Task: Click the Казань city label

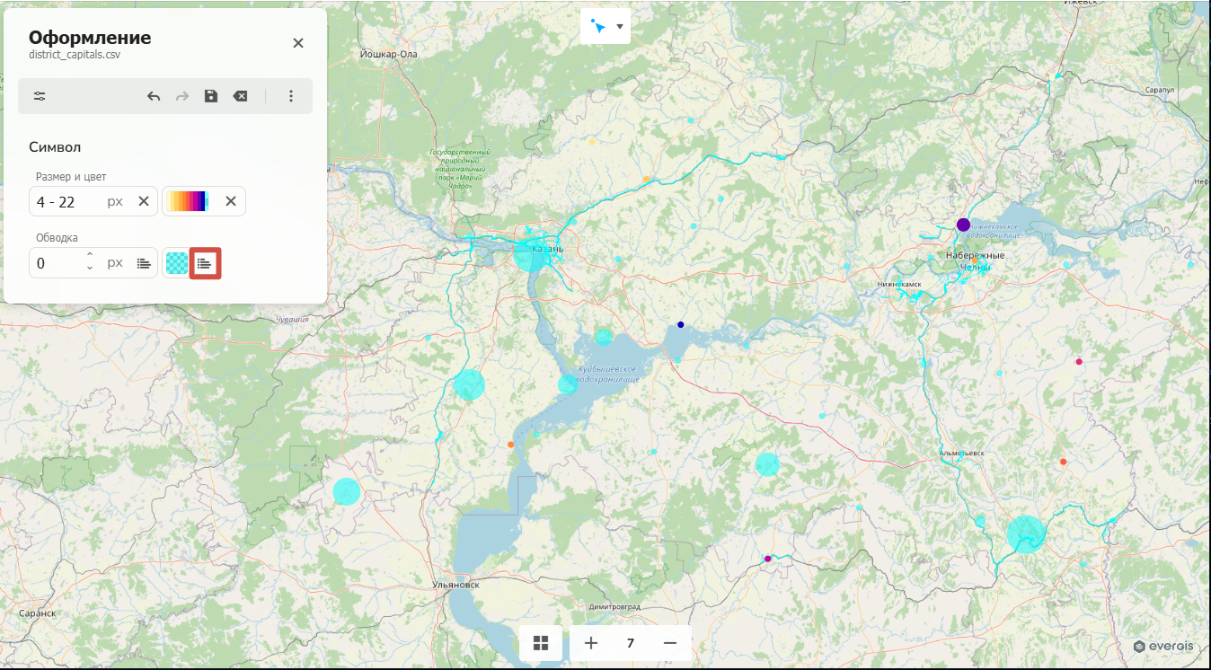Action: click(547, 249)
